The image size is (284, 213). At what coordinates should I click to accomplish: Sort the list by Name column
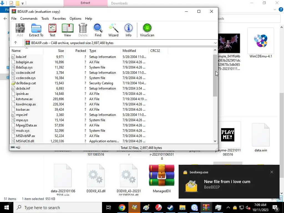tap(26, 51)
